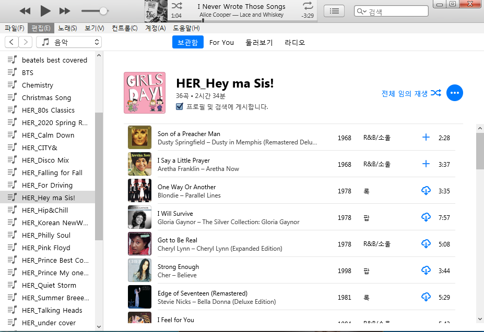The width and height of the screenshot is (484, 332).
Task: Download Got to Be Real from cloud
Action: click(426, 244)
